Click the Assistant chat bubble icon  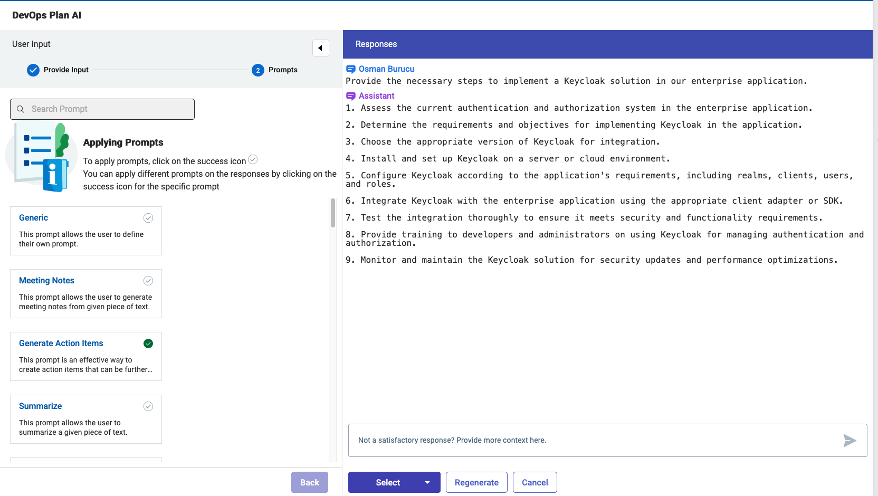pos(350,96)
